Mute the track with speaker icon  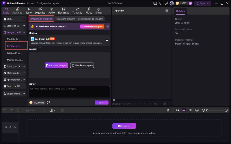coord(15,127)
